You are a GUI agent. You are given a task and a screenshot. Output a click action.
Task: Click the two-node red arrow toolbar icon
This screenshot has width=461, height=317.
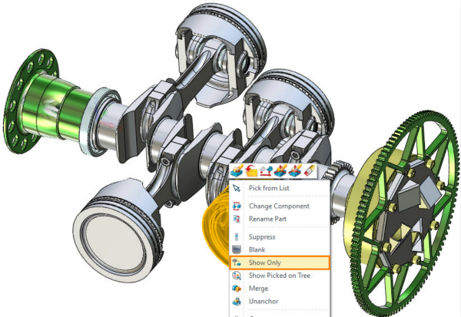265,171
